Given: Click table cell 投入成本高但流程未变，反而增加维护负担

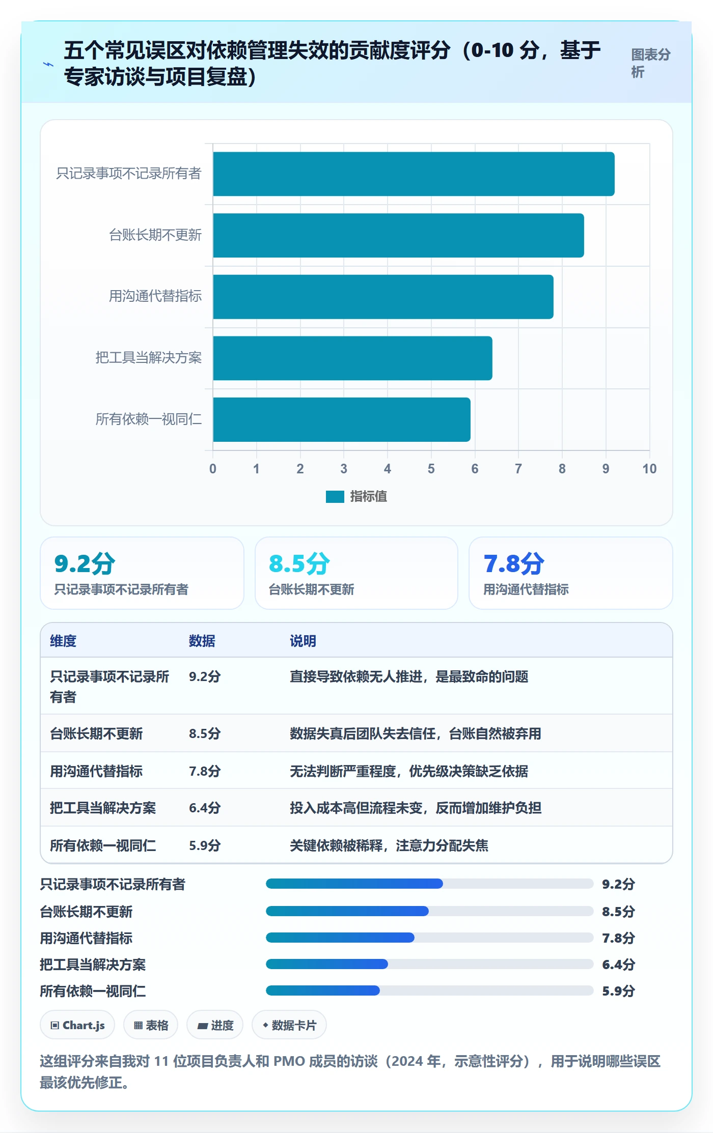Looking at the screenshot, I should tap(416, 808).
